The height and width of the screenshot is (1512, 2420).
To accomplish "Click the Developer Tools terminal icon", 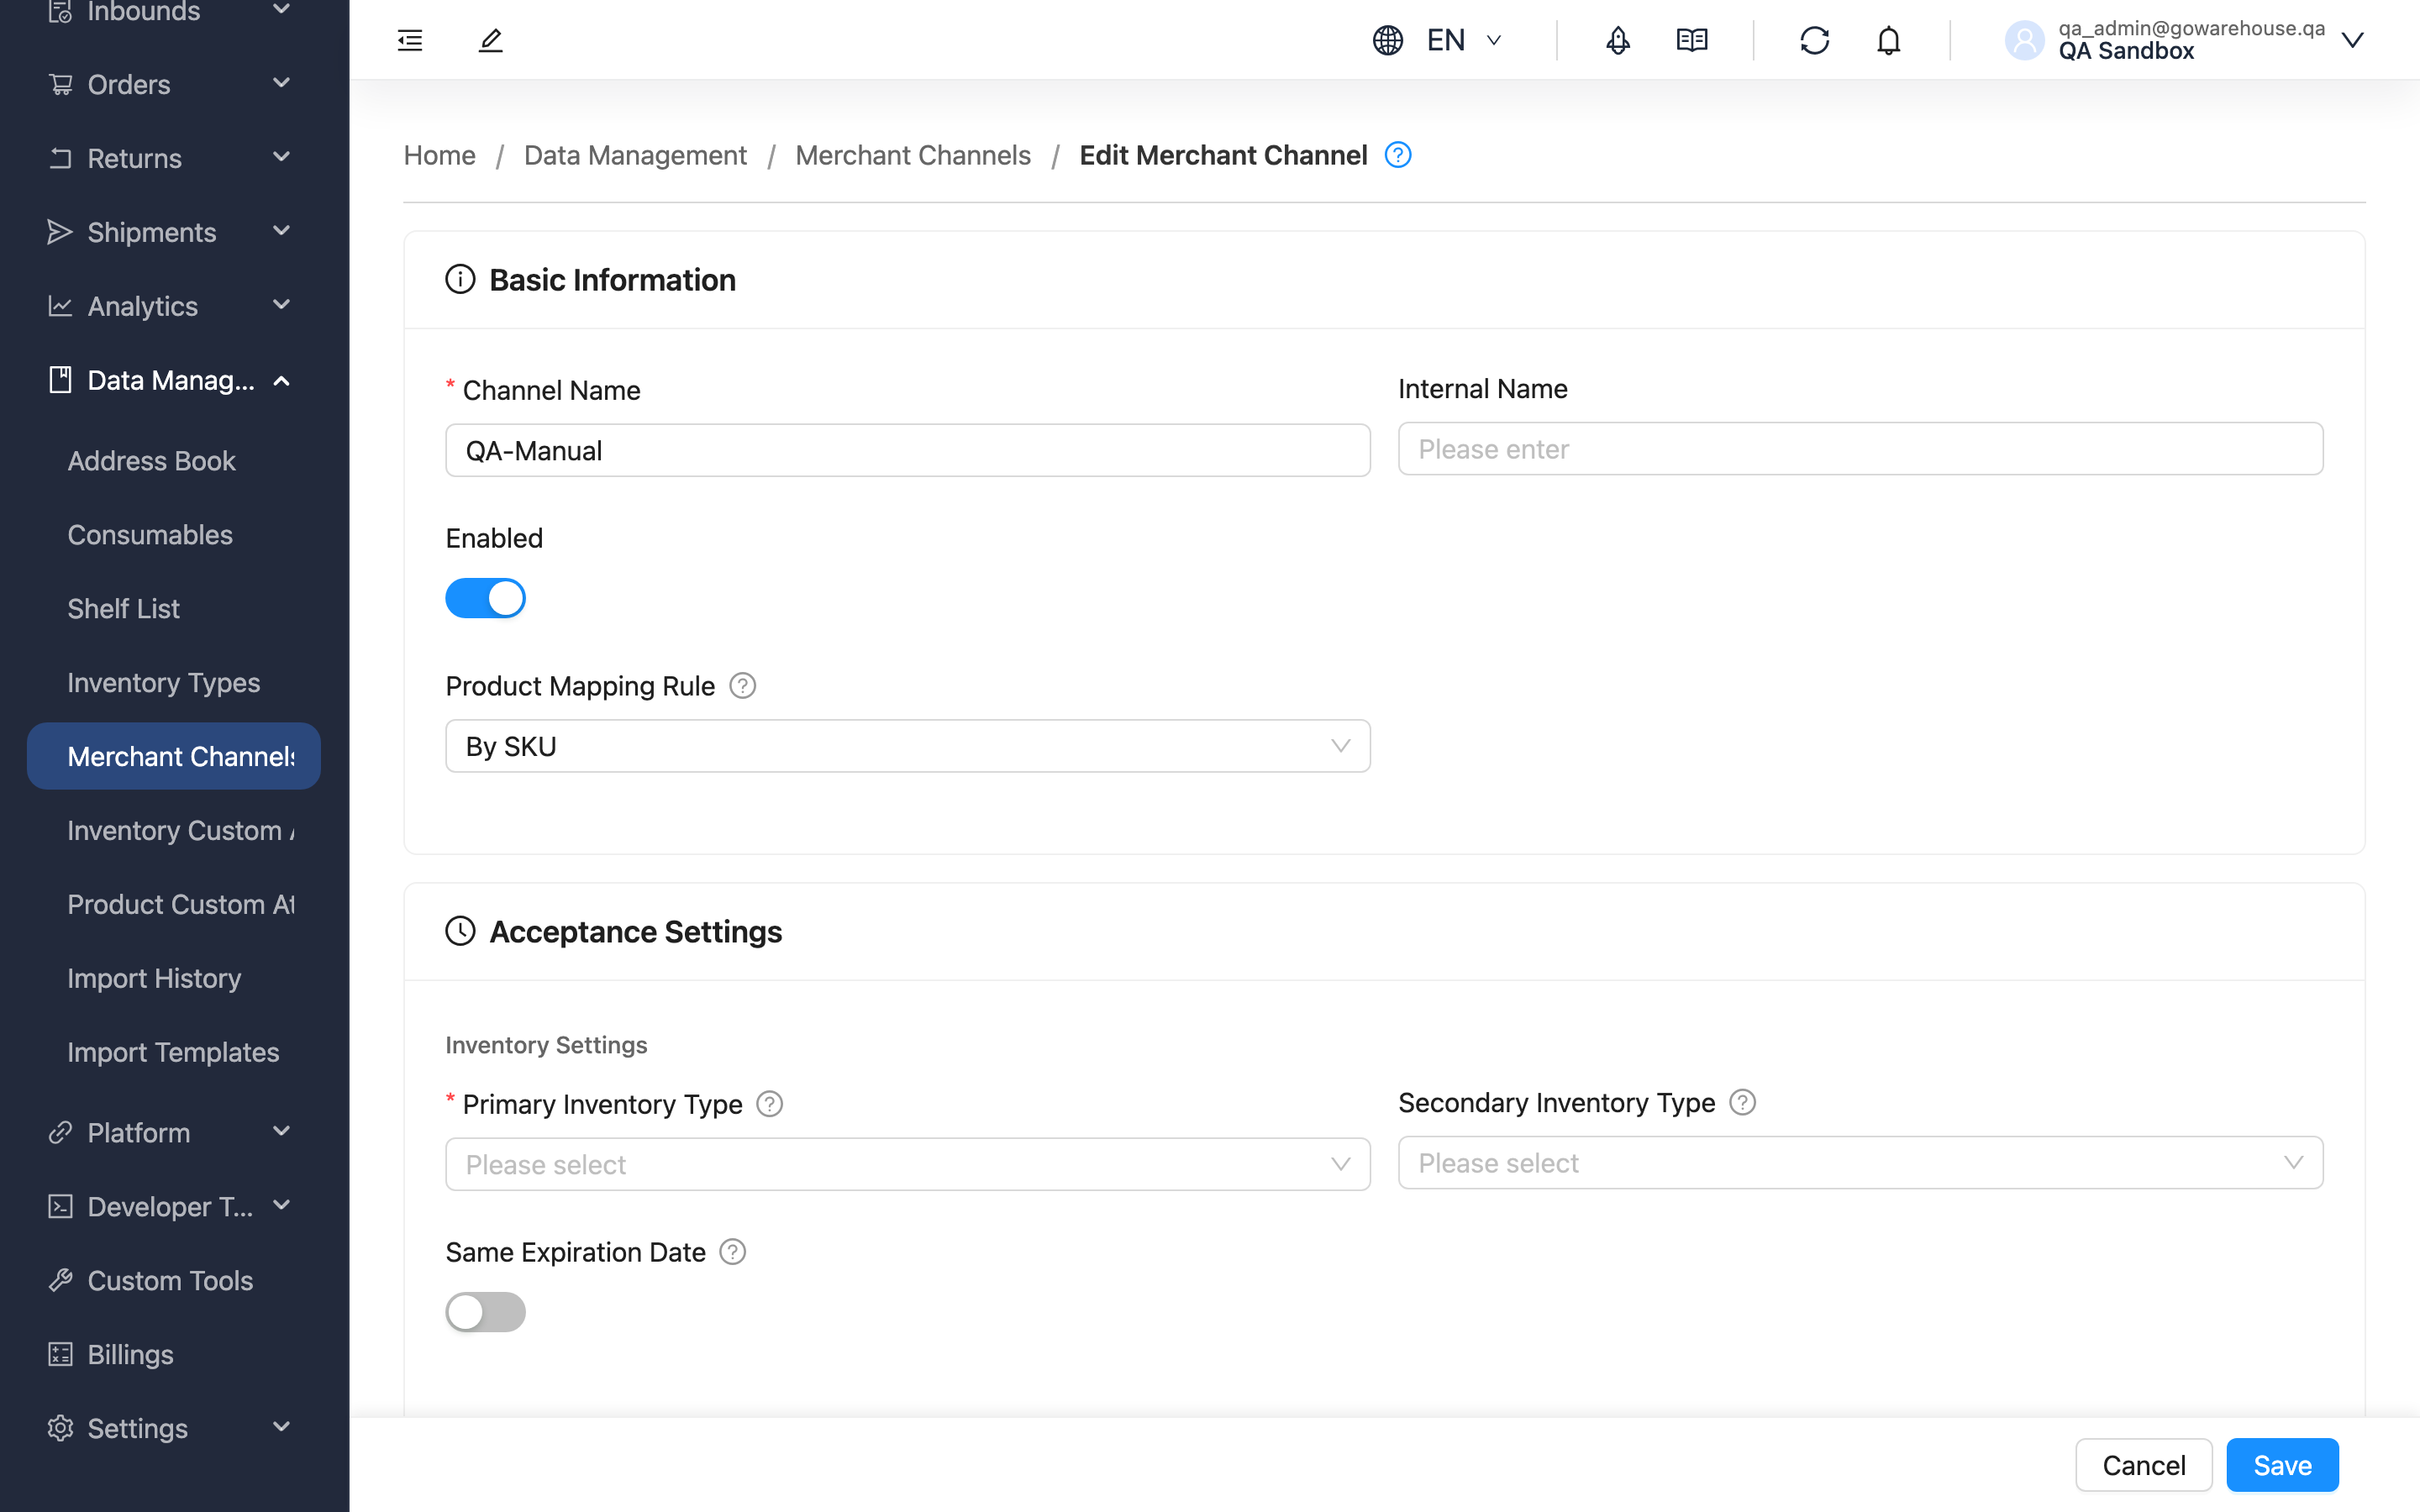I will (60, 1206).
